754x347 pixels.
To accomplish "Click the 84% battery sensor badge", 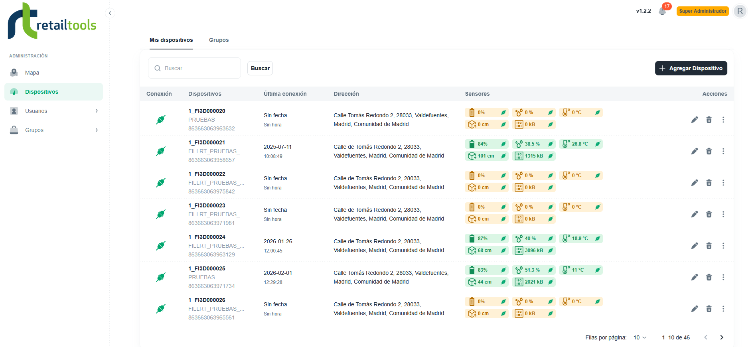I will click(486, 144).
